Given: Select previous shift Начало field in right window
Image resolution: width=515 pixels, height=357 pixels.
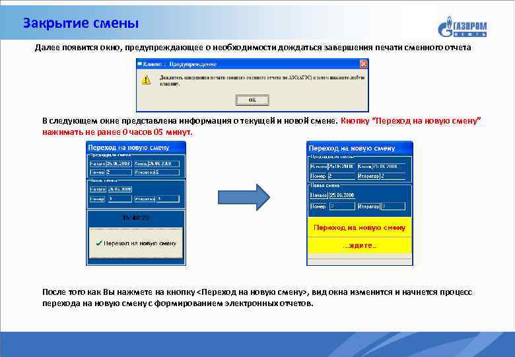Looking at the screenshot, I should click(x=341, y=167).
